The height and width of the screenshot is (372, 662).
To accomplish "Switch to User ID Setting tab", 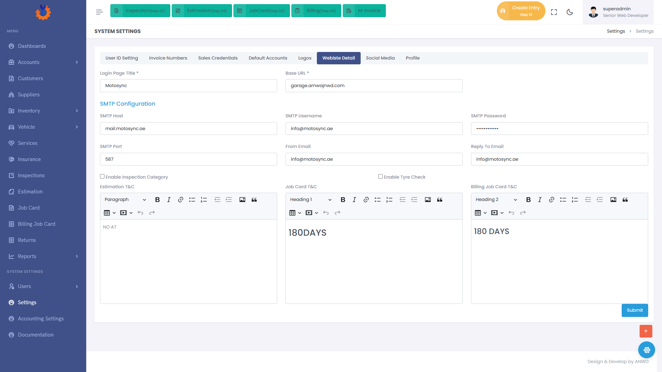I will [x=122, y=58].
